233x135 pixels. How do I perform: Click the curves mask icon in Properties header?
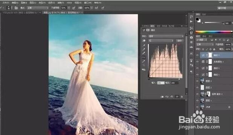148,30
